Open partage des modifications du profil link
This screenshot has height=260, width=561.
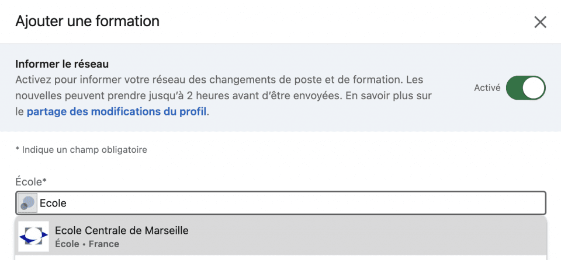[x=117, y=112]
